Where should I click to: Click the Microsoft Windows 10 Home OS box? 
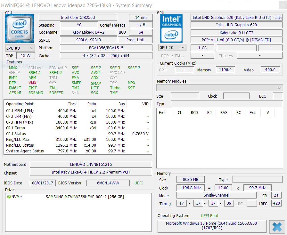[x=211, y=226]
